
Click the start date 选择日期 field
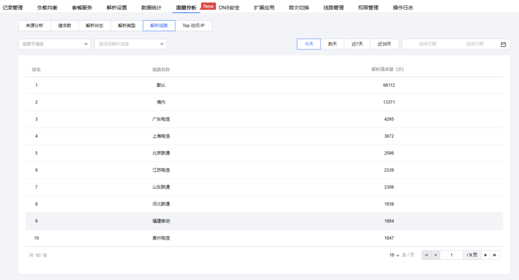428,44
